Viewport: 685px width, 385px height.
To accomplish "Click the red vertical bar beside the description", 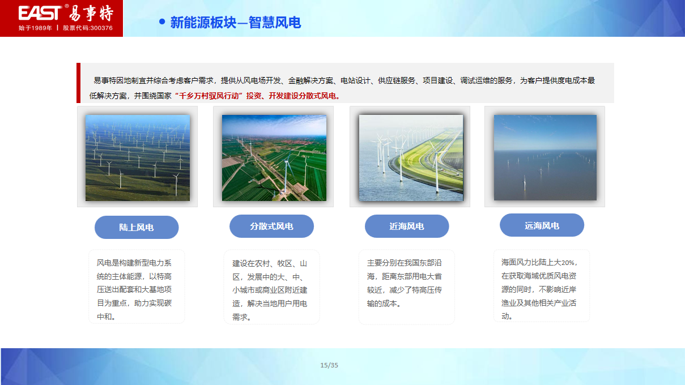I will (79, 83).
